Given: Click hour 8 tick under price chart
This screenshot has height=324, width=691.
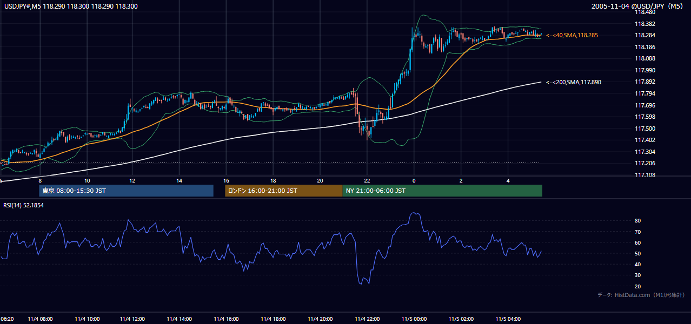Looking at the screenshot, I should tap(40, 180).
